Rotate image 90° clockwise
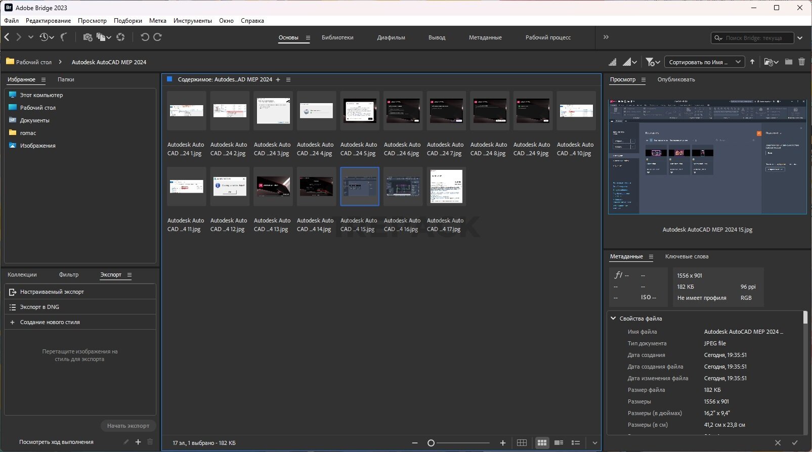Screen dimensions: 812x452 click(158, 37)
